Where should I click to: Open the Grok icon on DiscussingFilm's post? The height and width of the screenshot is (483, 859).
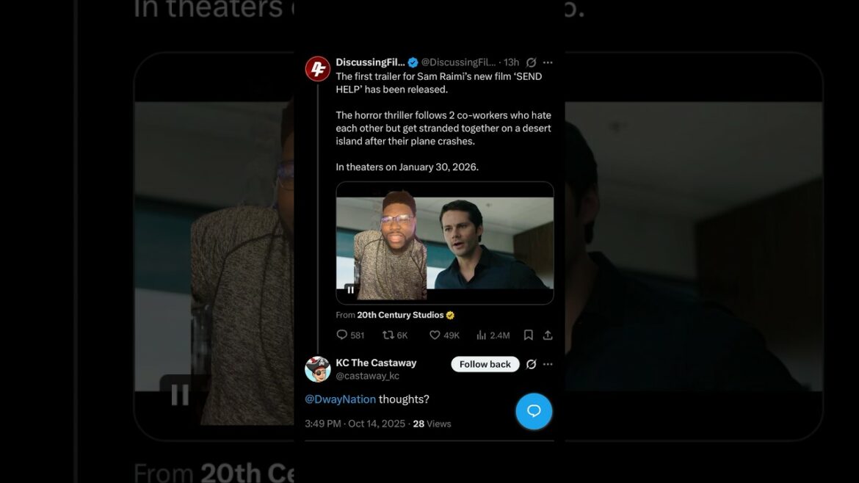(x=531, y=63)
